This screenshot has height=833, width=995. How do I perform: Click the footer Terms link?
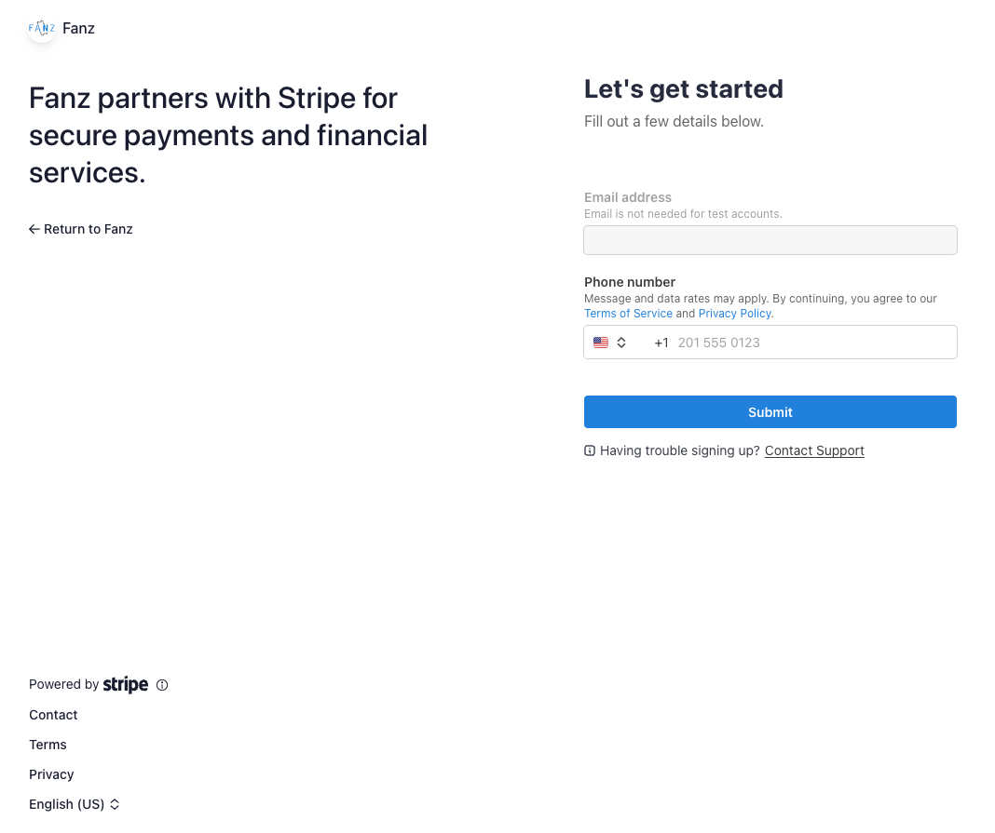(x=48, y=745)
